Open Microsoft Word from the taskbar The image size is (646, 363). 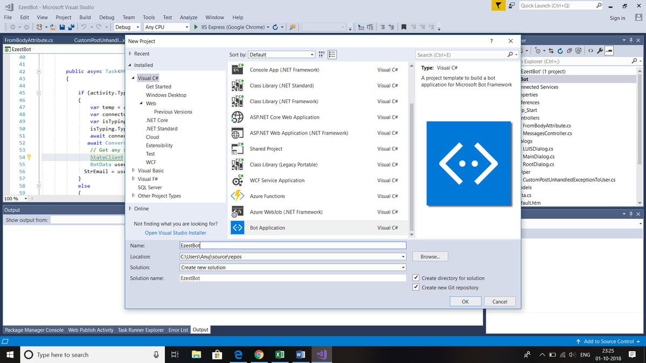click(x=300, y=354)
